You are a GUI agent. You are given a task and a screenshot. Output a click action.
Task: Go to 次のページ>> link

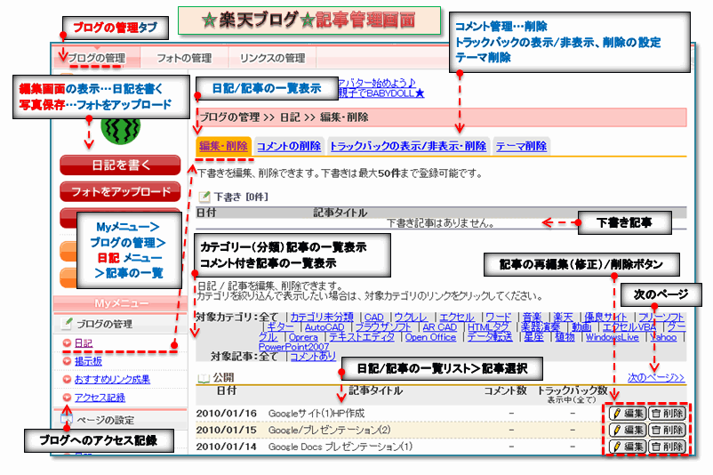656,378
